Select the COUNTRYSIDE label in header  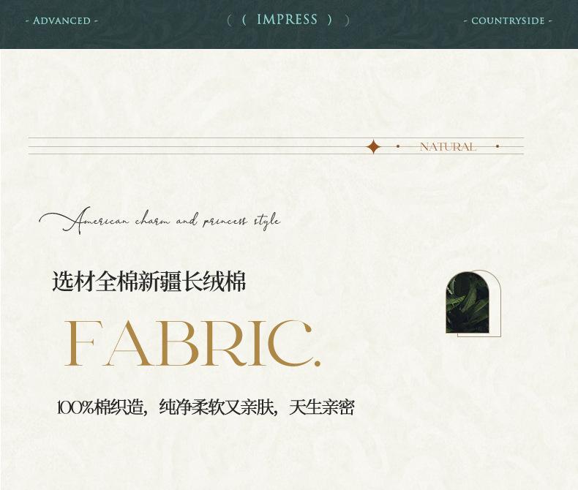tap(508, 20)
